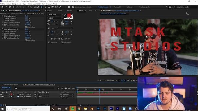
Task: Open the Composición menu
Action: point(17,4)
